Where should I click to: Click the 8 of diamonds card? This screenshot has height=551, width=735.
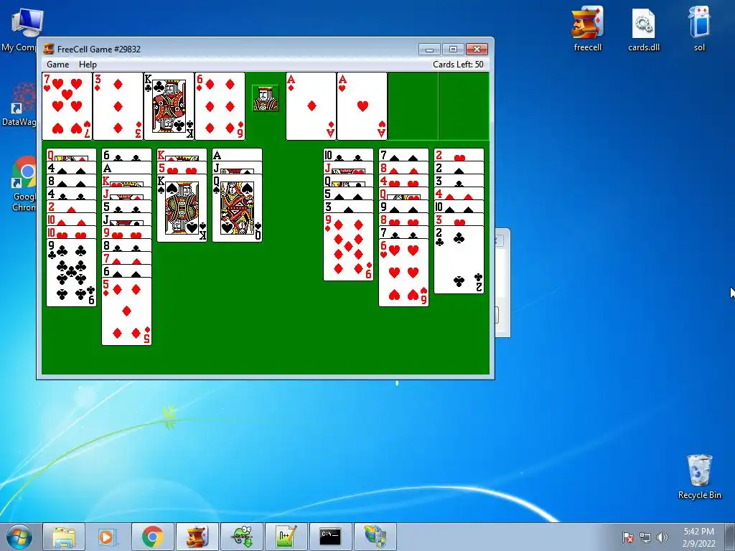[403, 168]
